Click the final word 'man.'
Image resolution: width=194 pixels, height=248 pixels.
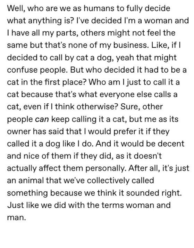(16, 218)
